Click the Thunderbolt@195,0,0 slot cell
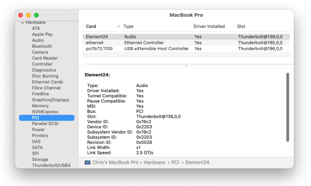Screen dimensions: 311x186 (x=260, y=43)
